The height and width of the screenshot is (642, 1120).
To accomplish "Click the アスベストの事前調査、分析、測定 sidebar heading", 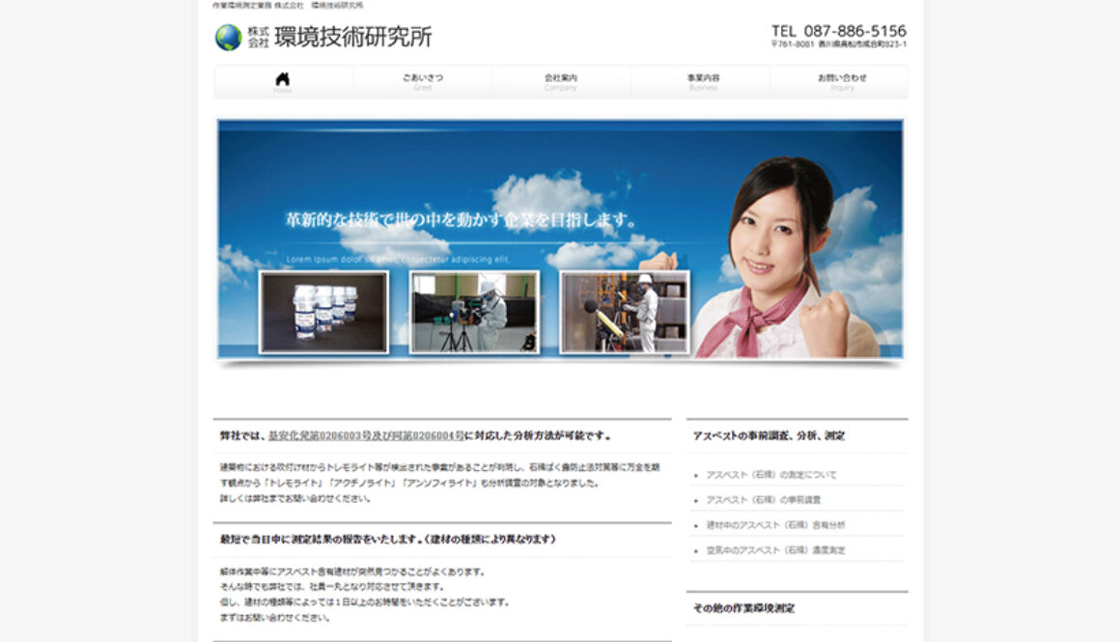I will click(769, 435).
